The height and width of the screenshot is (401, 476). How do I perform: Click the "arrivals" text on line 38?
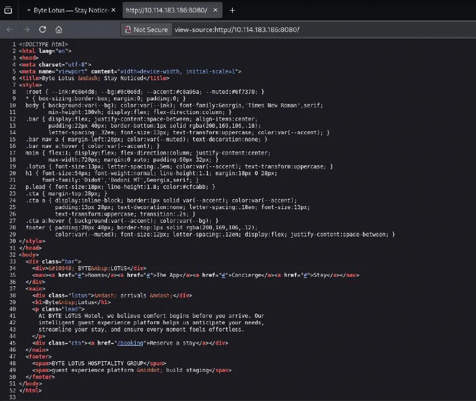(133, 295)
